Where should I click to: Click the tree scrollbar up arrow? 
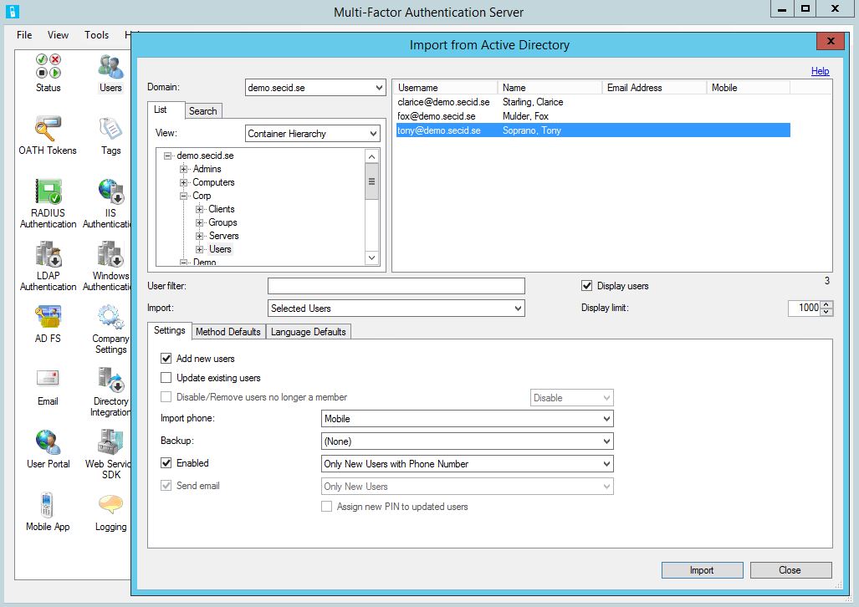(372, 156)
